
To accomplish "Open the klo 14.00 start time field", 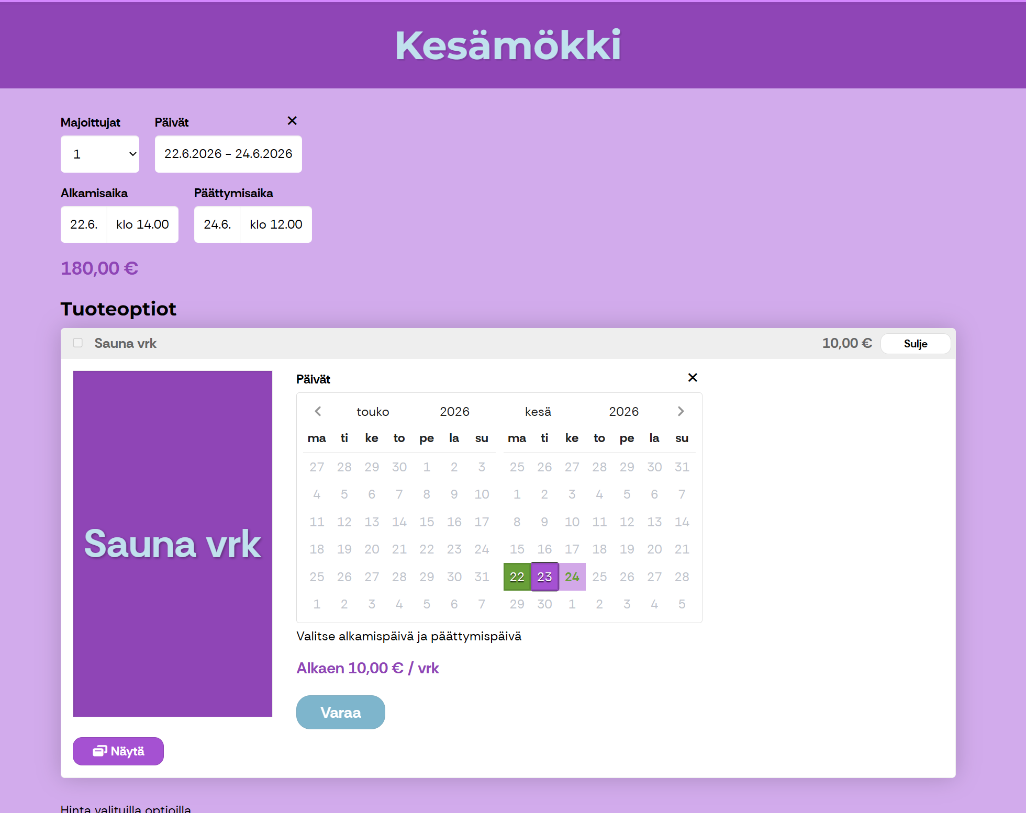I will (142, 224).
